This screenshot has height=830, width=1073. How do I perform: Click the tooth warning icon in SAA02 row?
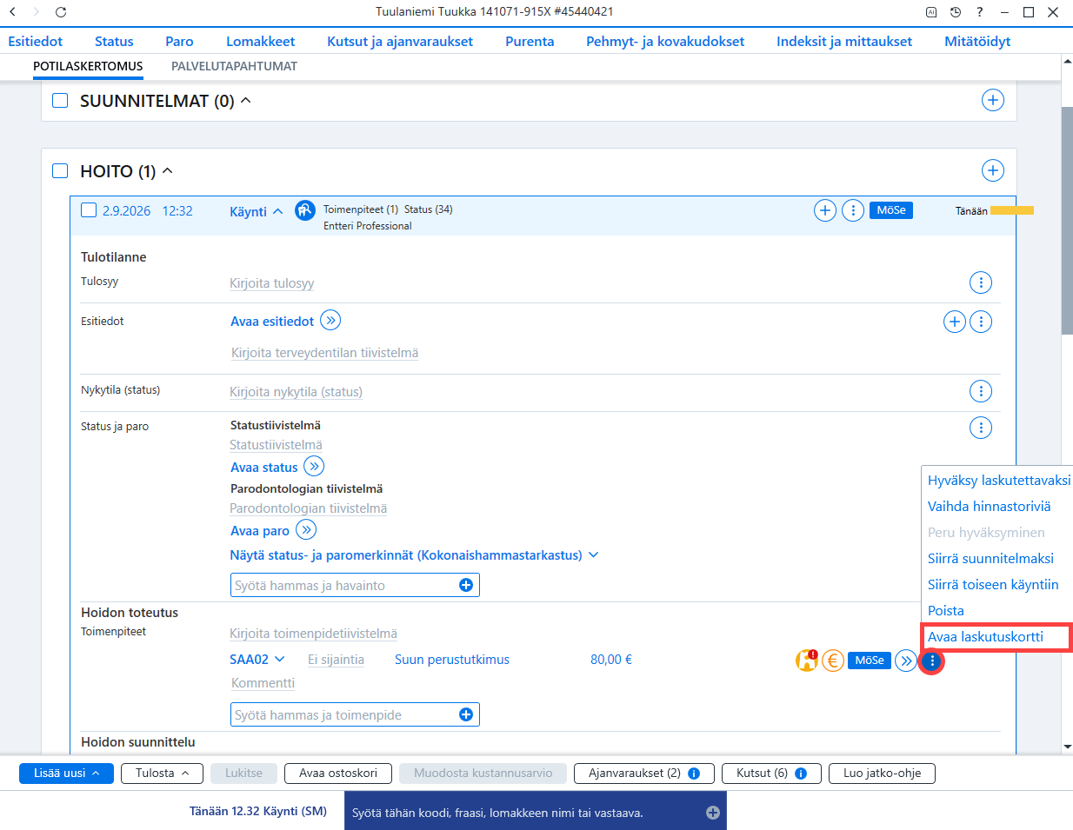pos(807,661)
